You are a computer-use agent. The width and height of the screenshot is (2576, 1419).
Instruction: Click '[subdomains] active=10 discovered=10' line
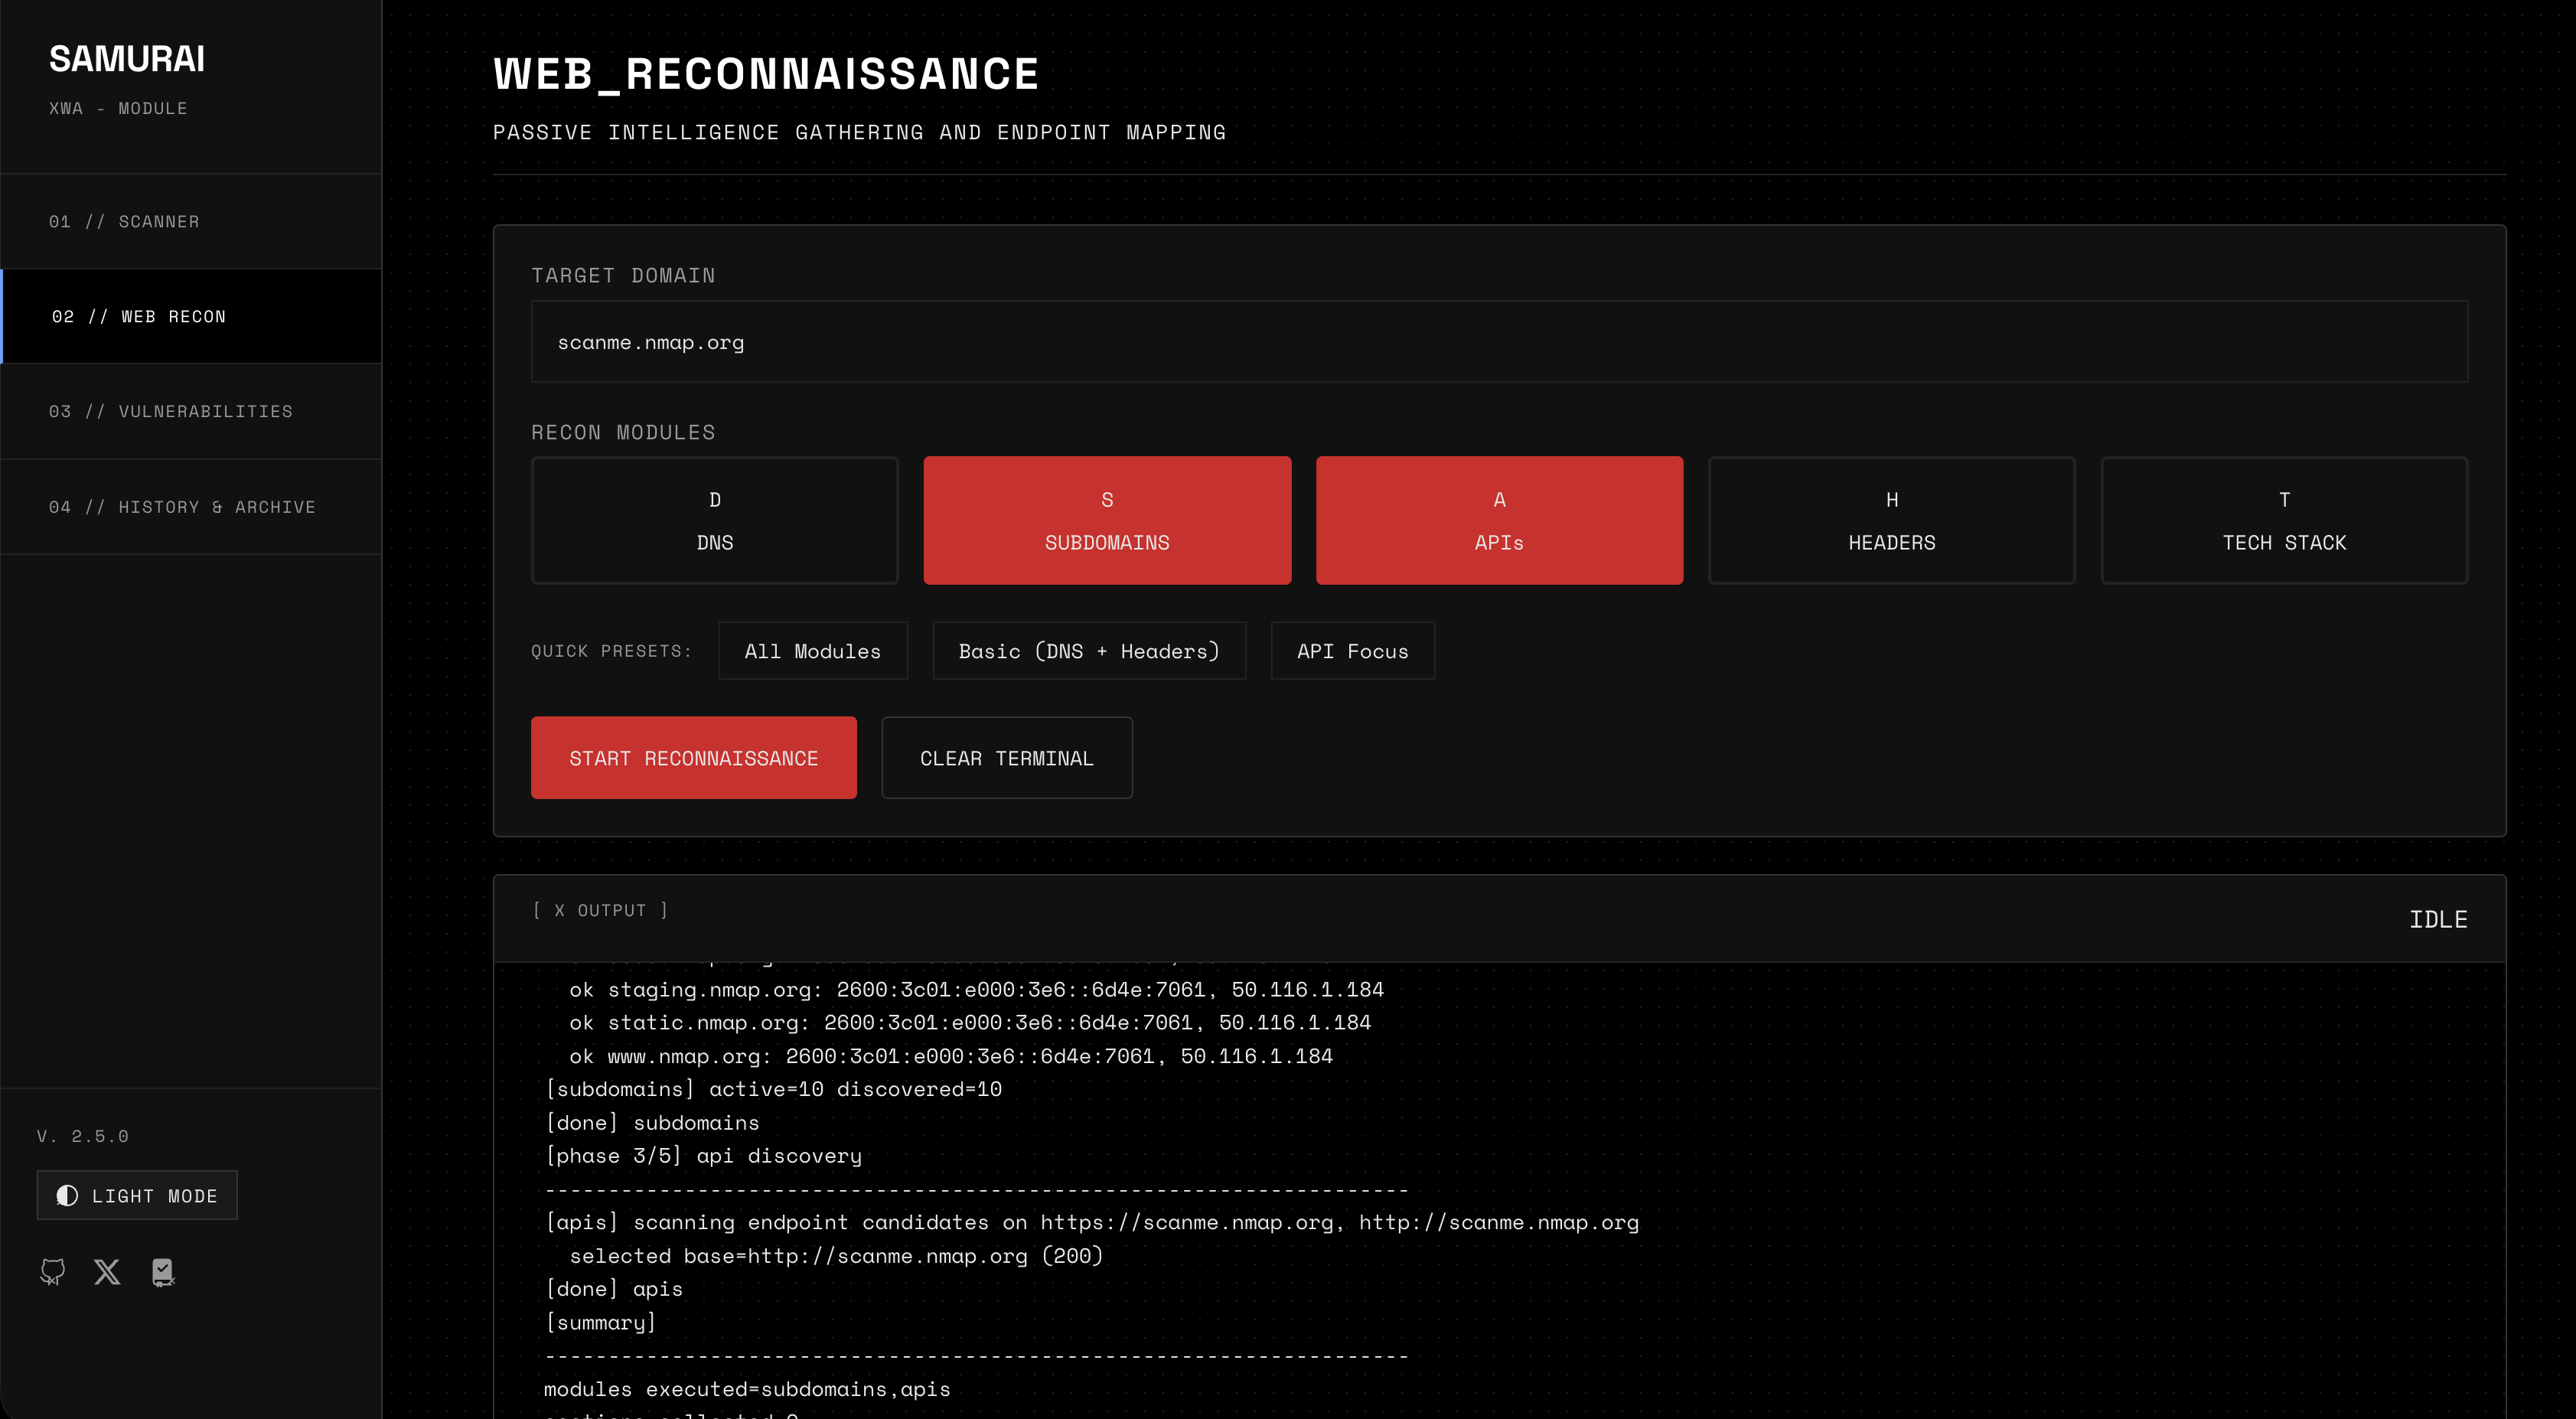click(774, 1089)
